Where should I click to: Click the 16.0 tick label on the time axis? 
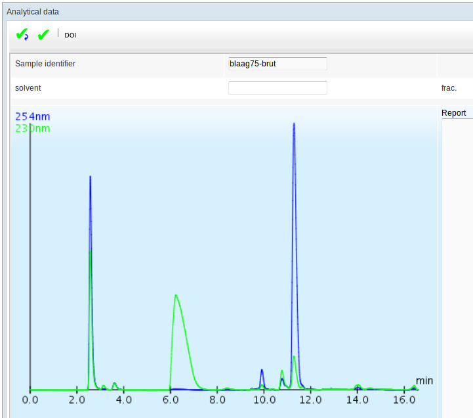404,400
